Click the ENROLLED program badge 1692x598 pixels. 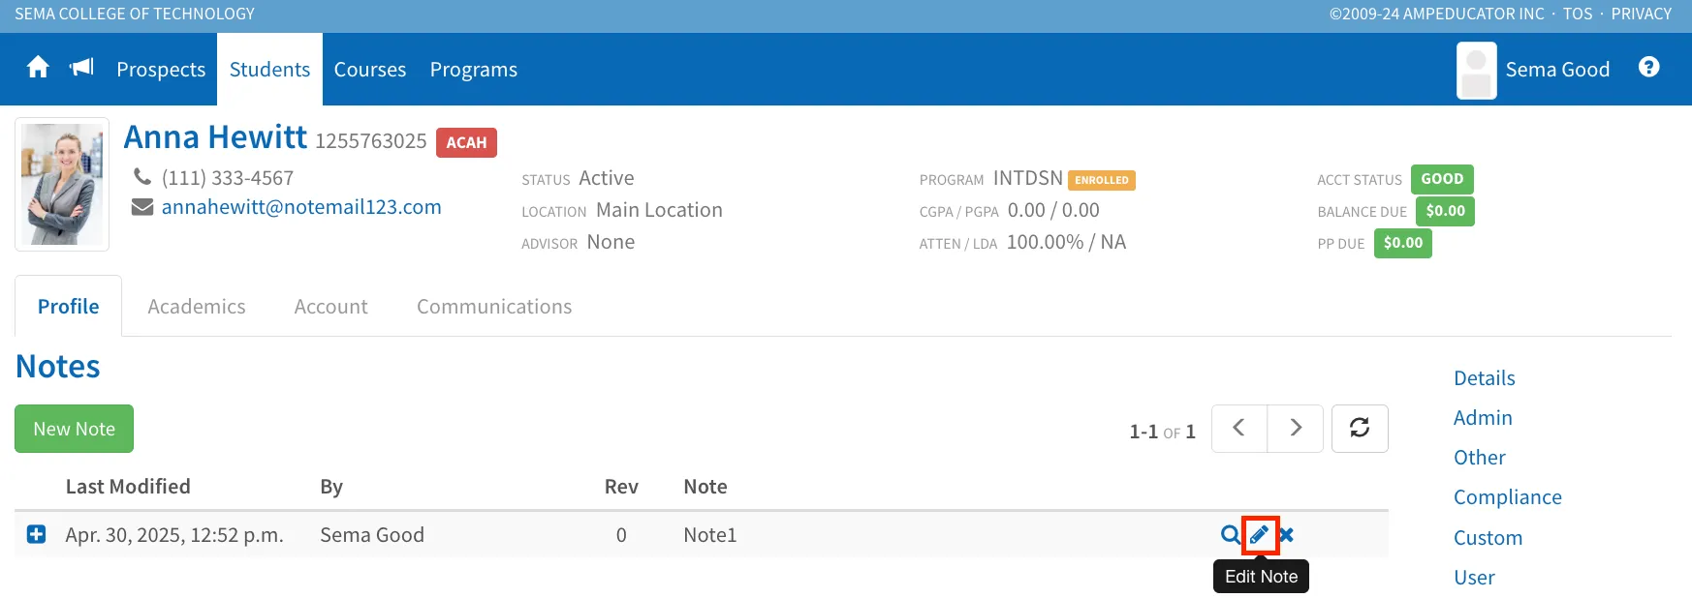pos(1102,180)
